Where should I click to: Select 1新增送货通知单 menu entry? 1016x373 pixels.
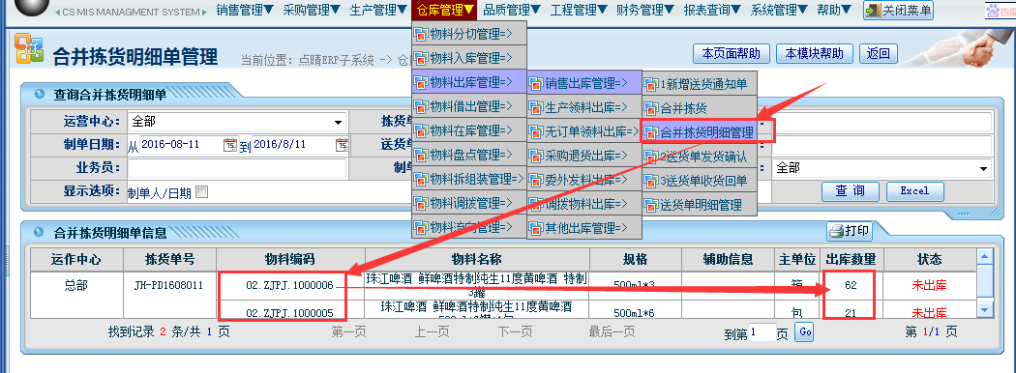click(699, 83)
